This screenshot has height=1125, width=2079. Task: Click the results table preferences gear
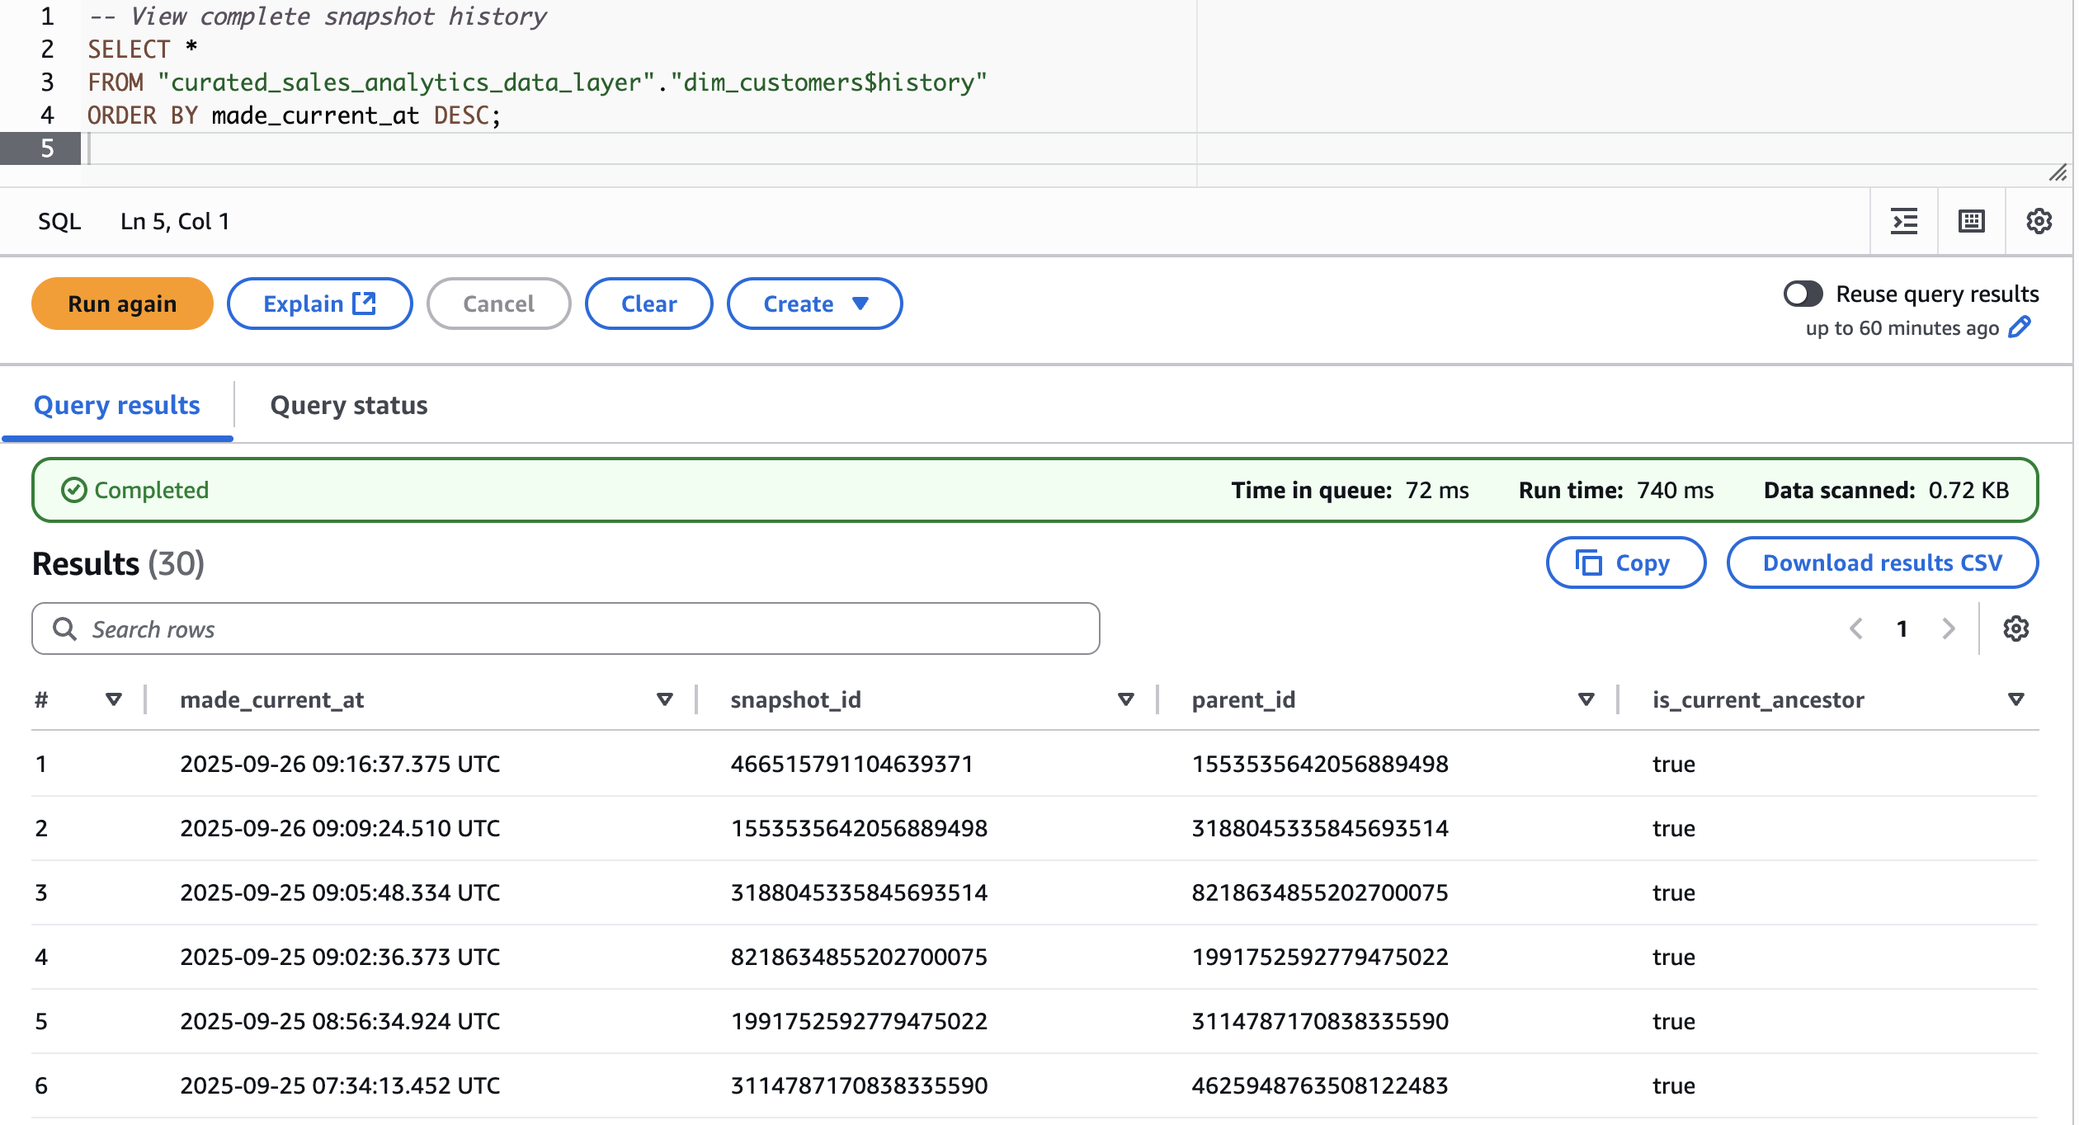coord(2015,628)
